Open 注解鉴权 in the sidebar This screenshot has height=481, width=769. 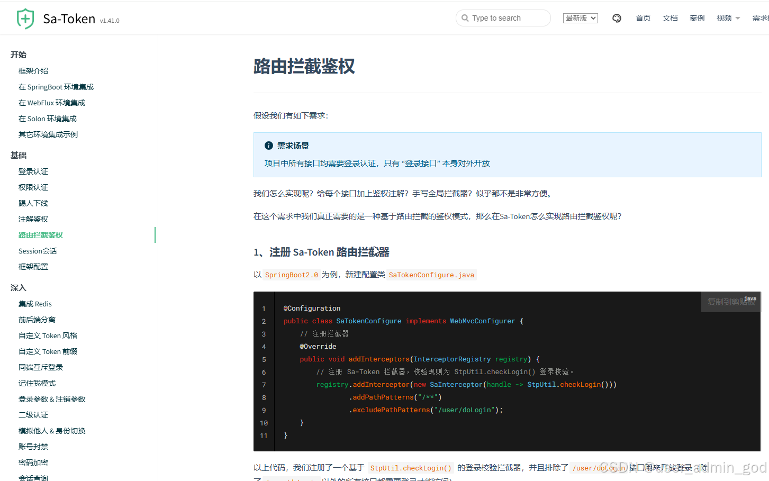click(x=33, y=219)
